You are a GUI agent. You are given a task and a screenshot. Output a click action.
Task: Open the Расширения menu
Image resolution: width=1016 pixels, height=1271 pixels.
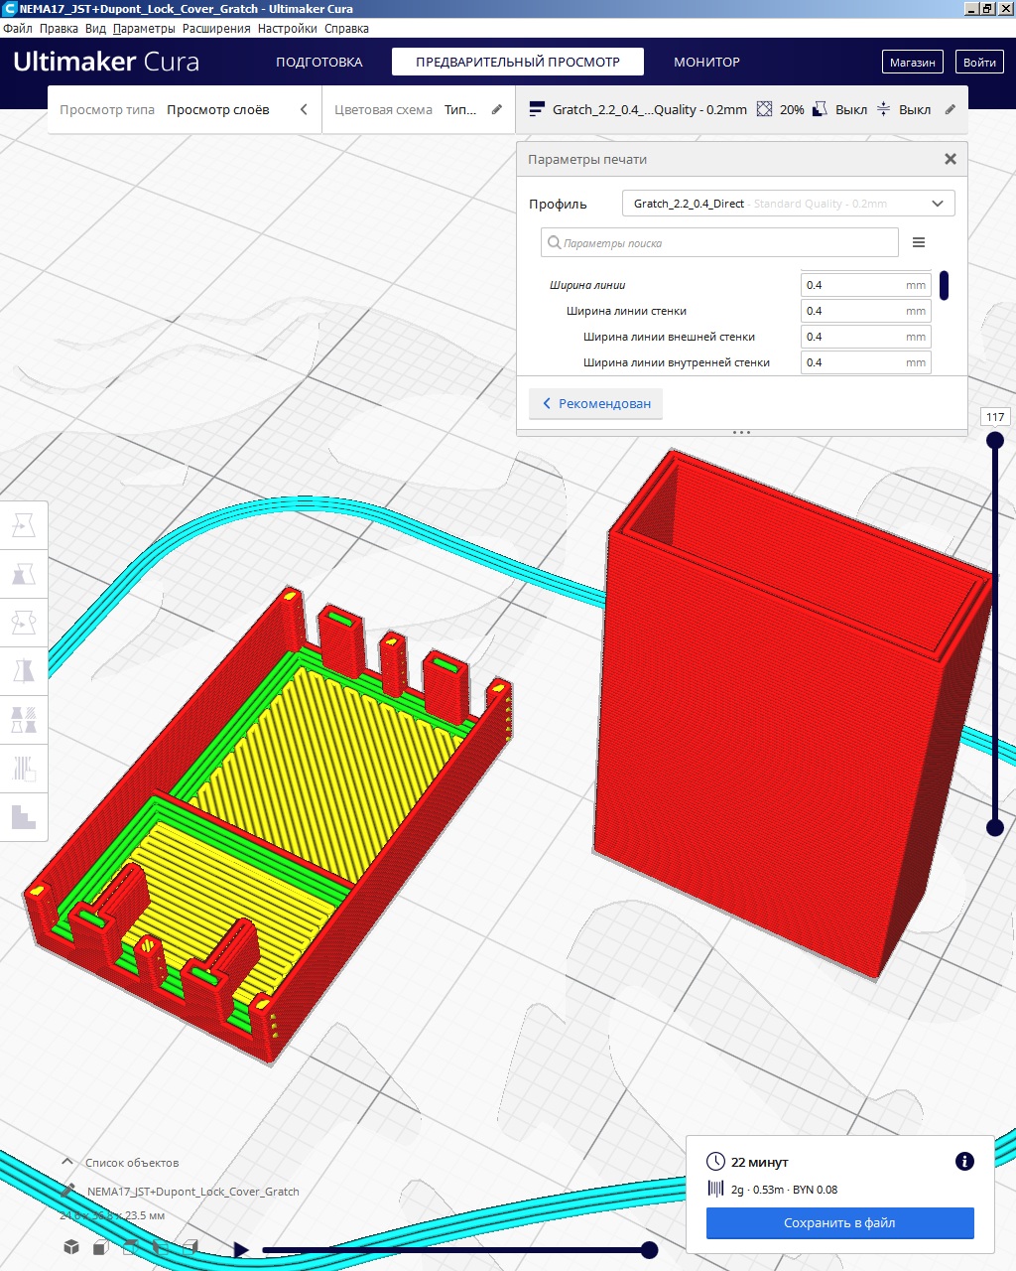(x=216, y=29)
